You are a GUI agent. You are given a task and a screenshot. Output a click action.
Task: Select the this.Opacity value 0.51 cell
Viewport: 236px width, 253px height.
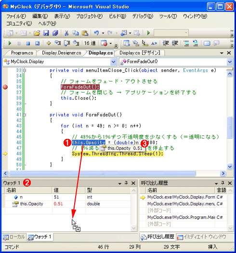pos(69,204)
